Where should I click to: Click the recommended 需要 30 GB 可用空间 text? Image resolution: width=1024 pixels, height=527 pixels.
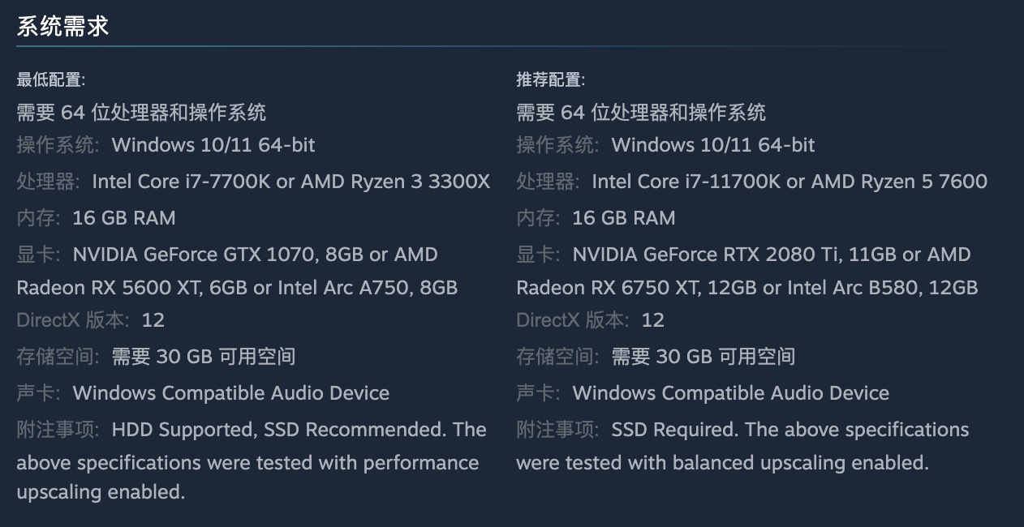(x=703, y=357)
